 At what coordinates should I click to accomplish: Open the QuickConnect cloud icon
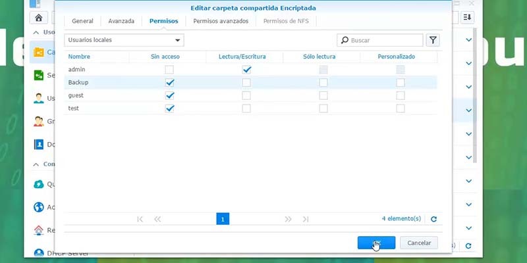pos(39,184)
